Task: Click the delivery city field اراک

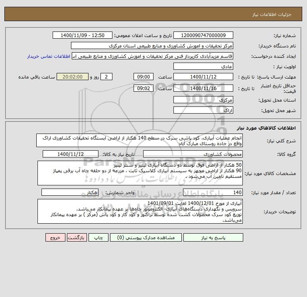Action: pos(203,110)
